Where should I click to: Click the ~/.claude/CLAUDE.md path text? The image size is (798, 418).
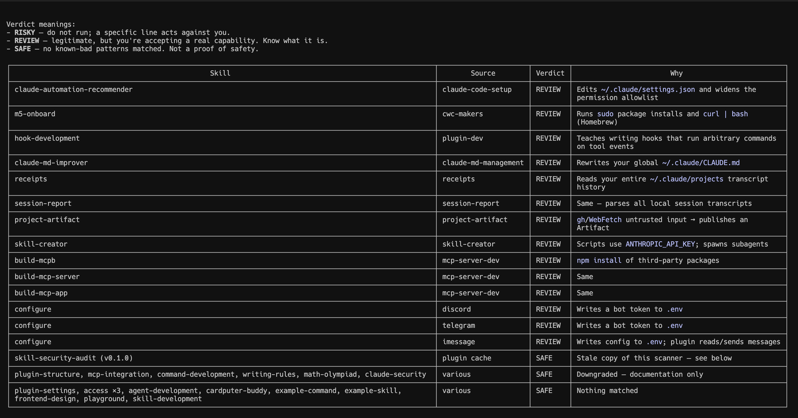701,163
